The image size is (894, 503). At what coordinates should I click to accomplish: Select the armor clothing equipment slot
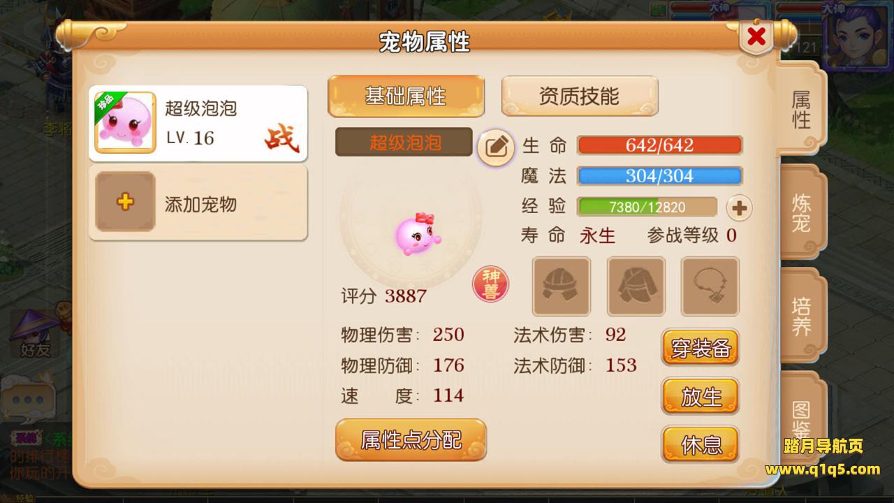(636, 286)
